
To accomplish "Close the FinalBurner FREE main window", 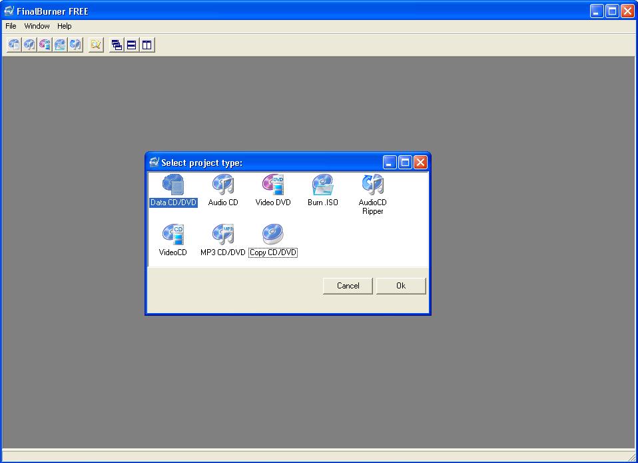I will [627, 11].
